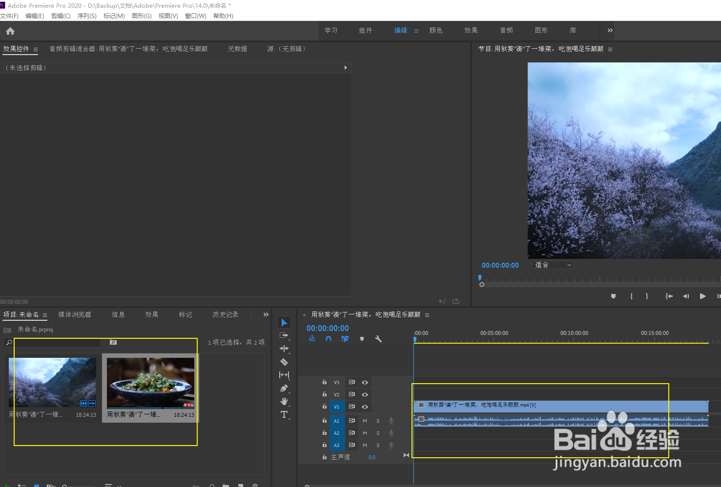Hide track V1 with eye toggle
The height and width of the screenshot is (487, 721).
[365, 407]
